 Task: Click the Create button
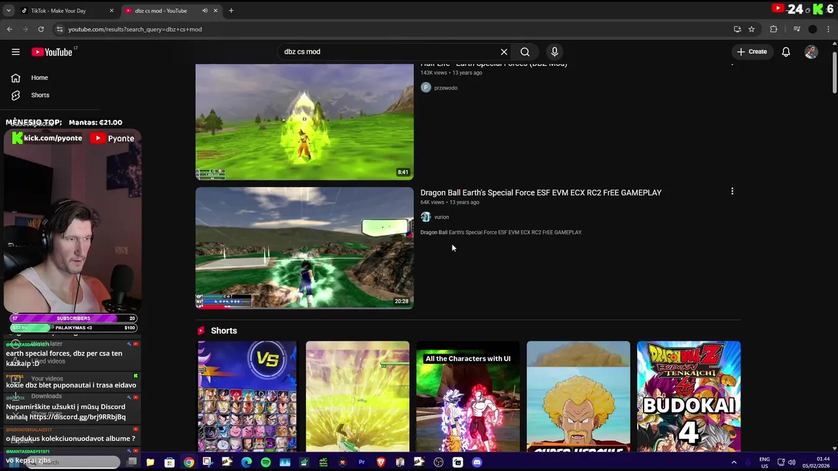[752, 52]
